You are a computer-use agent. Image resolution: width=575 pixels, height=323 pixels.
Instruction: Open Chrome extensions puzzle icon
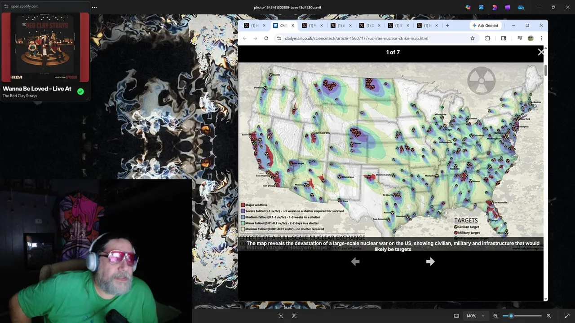pyautogui.click(x=488, y=38)
